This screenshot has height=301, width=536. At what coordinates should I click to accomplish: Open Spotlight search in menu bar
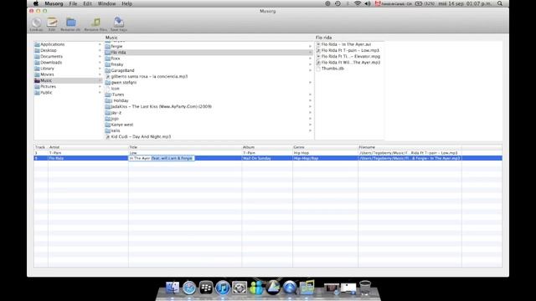coord(500,3)
